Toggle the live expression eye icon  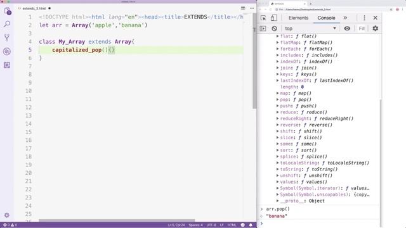pyautogui.click(x=347, y=28)
